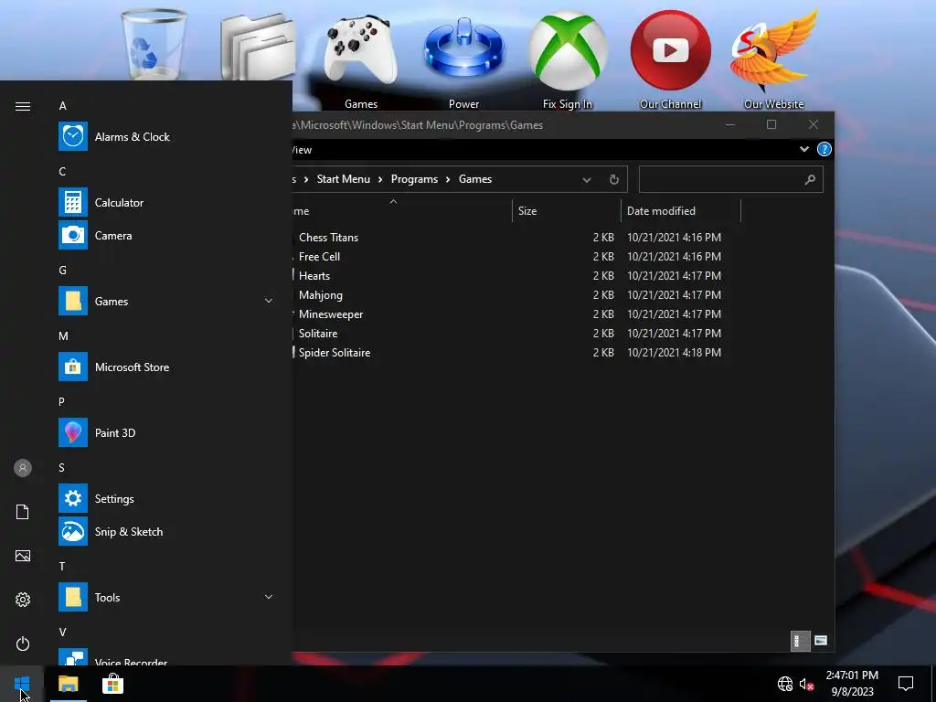Expand the Explorer ribbon chevron
The height and width of the screenshot is (702, 936).
point(804,149)
